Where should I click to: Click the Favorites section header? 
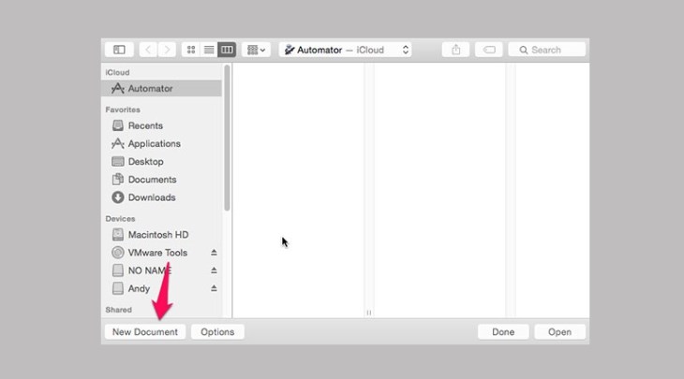click(123, 109)
